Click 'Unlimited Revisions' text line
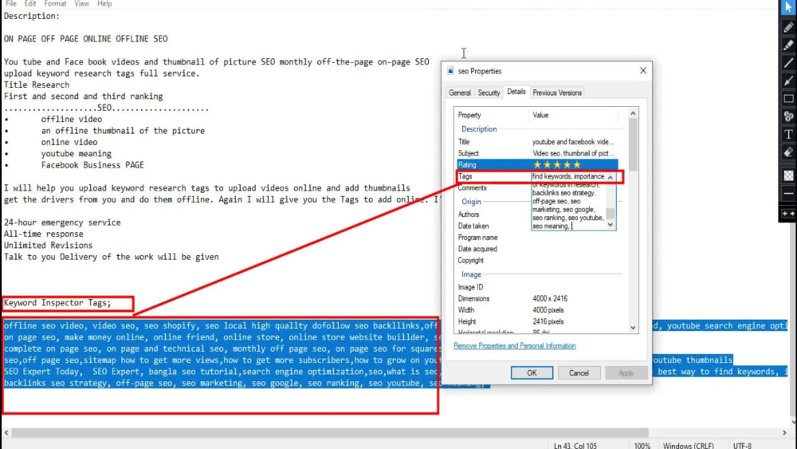This screenshot has width=797, height=449. tap(49, 245)
